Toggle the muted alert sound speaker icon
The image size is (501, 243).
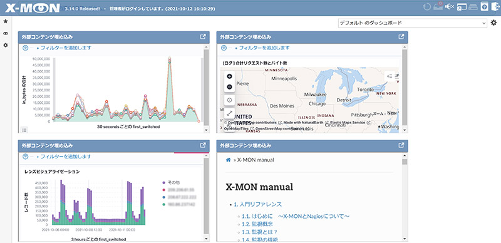(x=449, y=6)
